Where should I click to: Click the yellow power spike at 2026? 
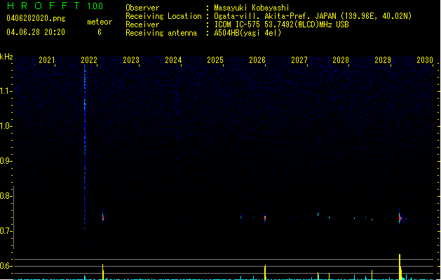(x=265, y=272)
